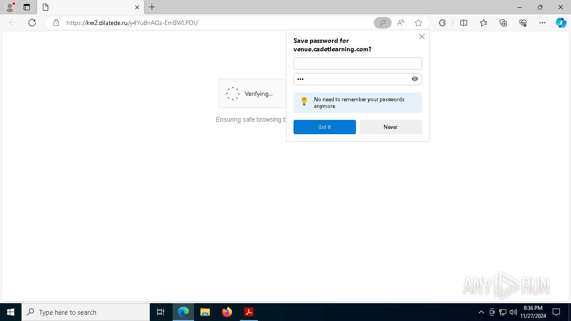Screen dimensions: 571x321
Task: Open Microsoft Edge in taskbar
Action: 183,312
